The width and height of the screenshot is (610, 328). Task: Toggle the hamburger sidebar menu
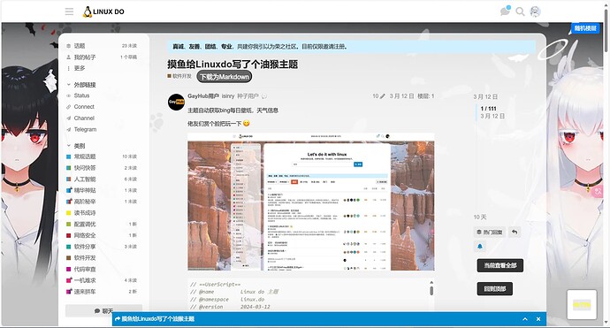click(x=69, y=11)
